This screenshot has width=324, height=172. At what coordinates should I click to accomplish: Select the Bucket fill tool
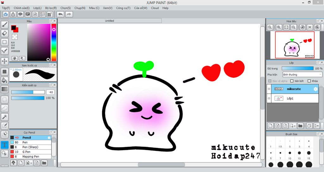pos(4,80)
